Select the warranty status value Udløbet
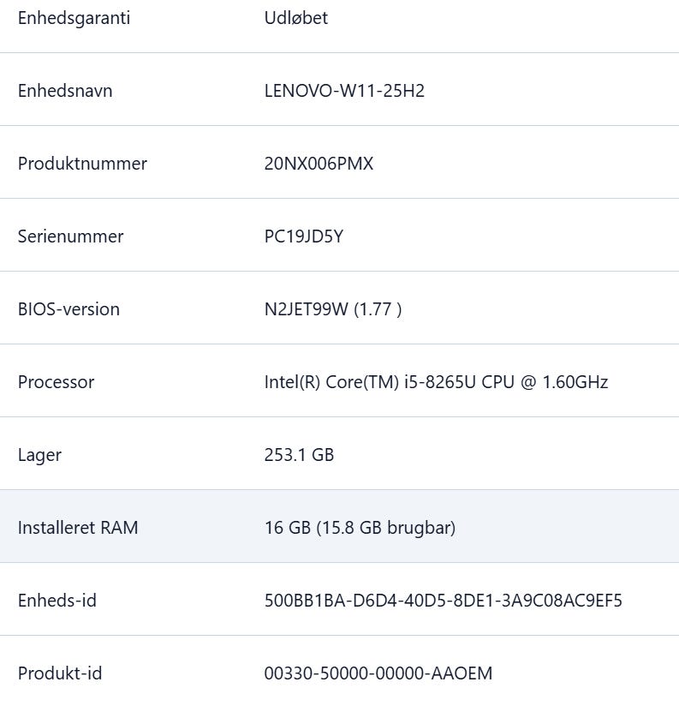The height and width of the screenshot is (706, 679). point(295,18)
